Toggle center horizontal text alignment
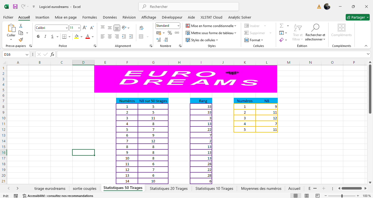This screenshot has height=198, width=373. 110,37
